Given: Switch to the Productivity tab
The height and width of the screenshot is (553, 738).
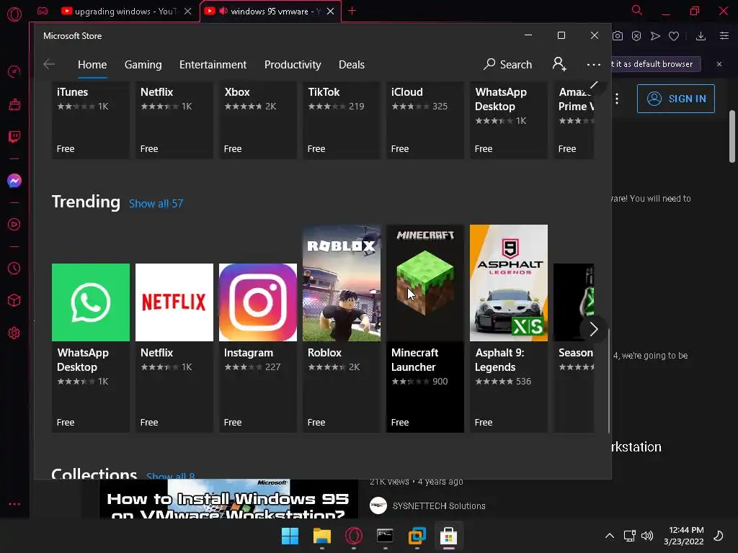Looking at the screenshot, I should click(293, 64).
